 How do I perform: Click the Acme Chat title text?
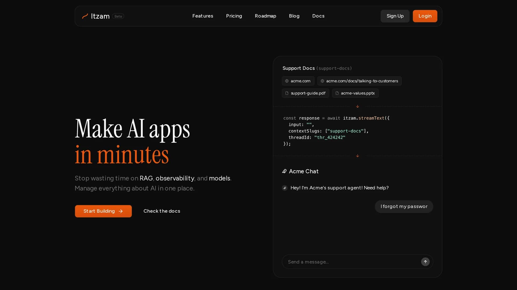click(x=304, y=171)
